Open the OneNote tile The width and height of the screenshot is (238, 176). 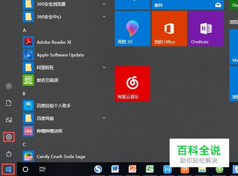click(206, 29)
